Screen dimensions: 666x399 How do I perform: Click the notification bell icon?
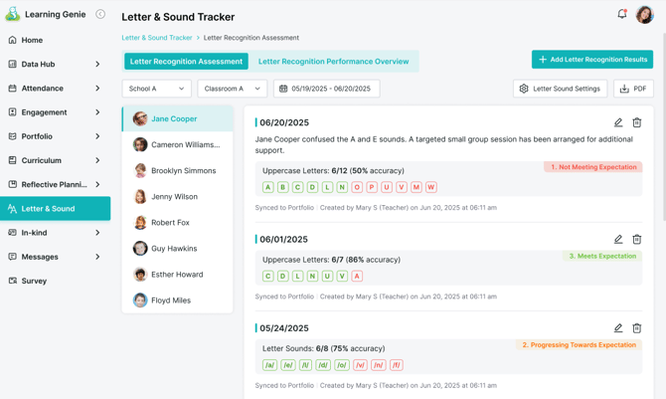pyautogui.click(x=622, y=14)
